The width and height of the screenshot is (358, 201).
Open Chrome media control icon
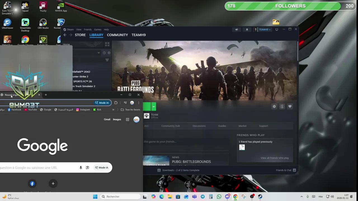(125, 103)
